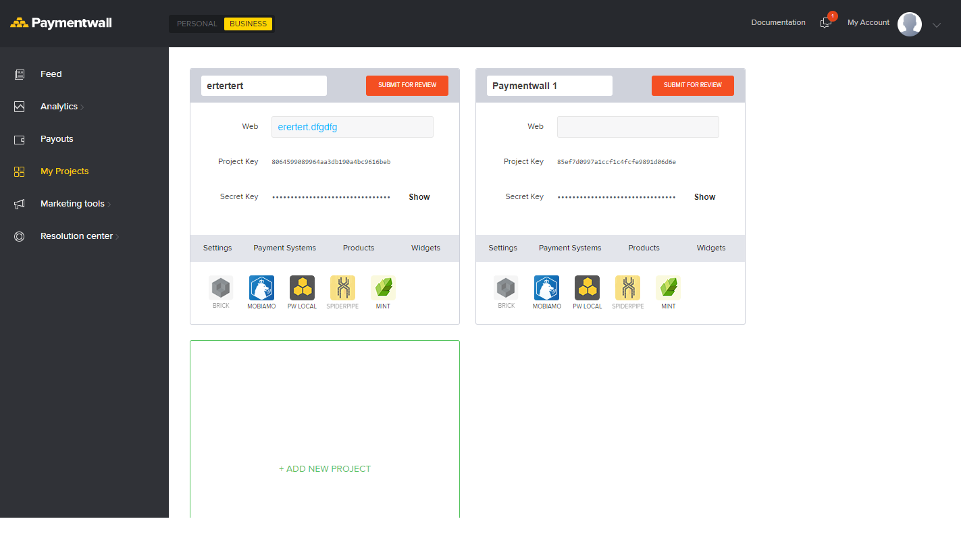Select the Brick payment system icon
The height and width of the screenshot is (544, 961).
221,289
